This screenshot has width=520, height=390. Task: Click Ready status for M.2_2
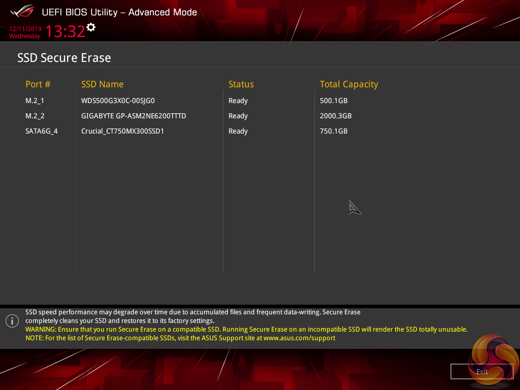pyautogui.click(x=238, y=116)
